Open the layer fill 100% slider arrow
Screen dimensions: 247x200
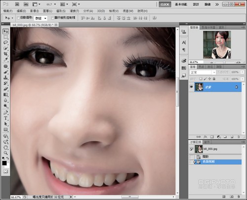243,79
